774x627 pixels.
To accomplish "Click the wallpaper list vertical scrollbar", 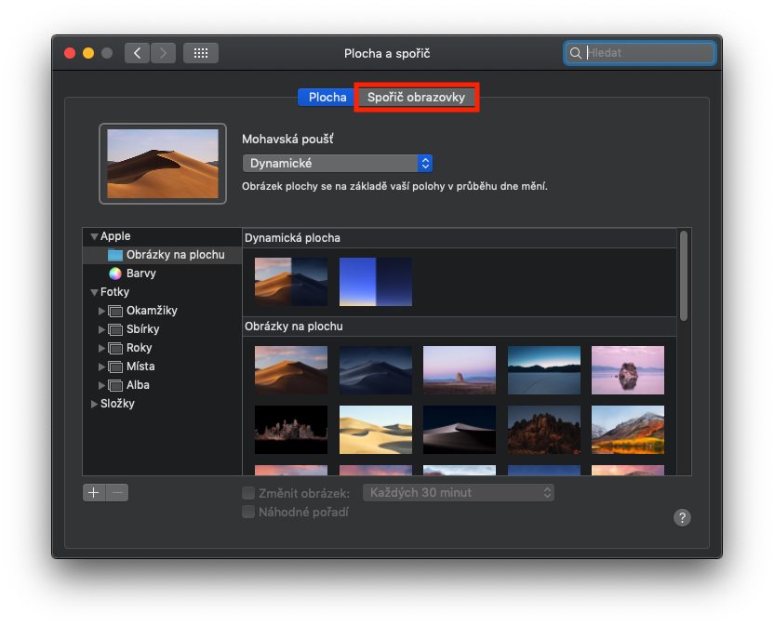I will [x=684, y=275].
